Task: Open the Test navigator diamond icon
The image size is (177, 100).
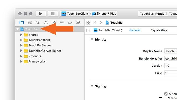Action: pyautogui.click(x=54, y=22)
